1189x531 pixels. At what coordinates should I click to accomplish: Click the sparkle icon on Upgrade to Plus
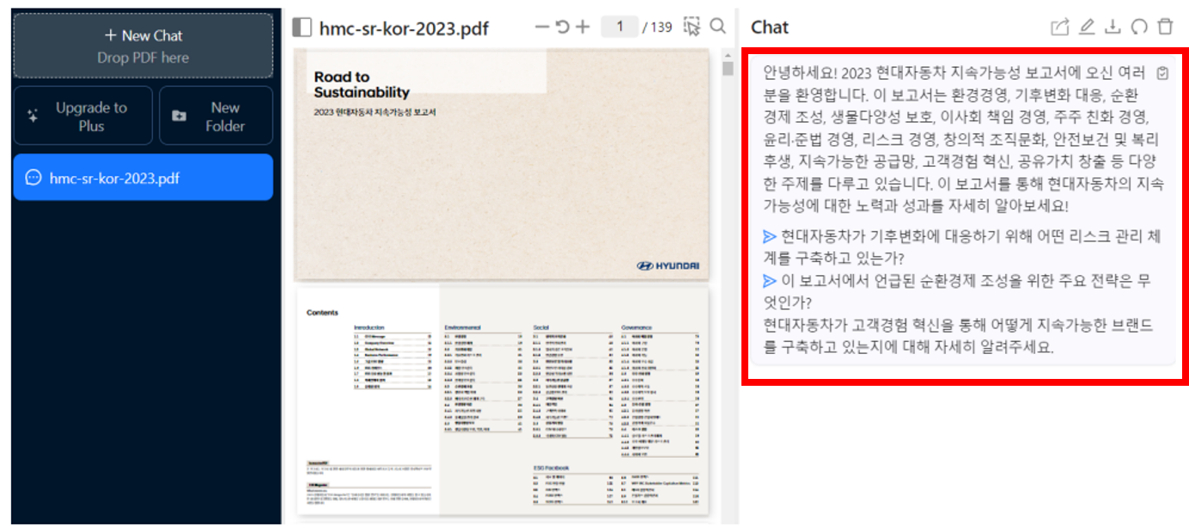(33, 116)
